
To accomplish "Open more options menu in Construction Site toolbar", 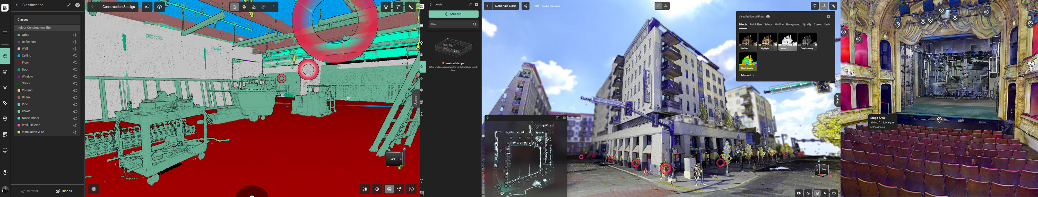I will [273, 7].
